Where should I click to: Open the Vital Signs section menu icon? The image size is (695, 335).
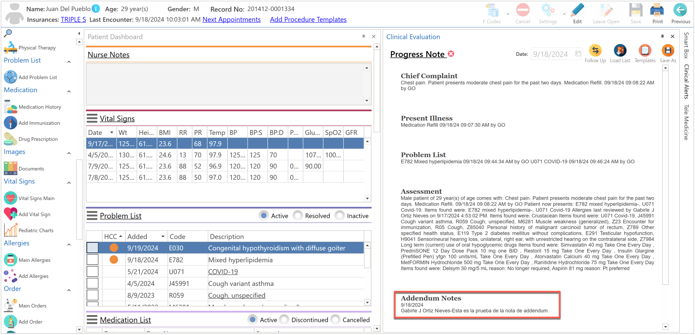pyautogui.click(x=92, y=118)
